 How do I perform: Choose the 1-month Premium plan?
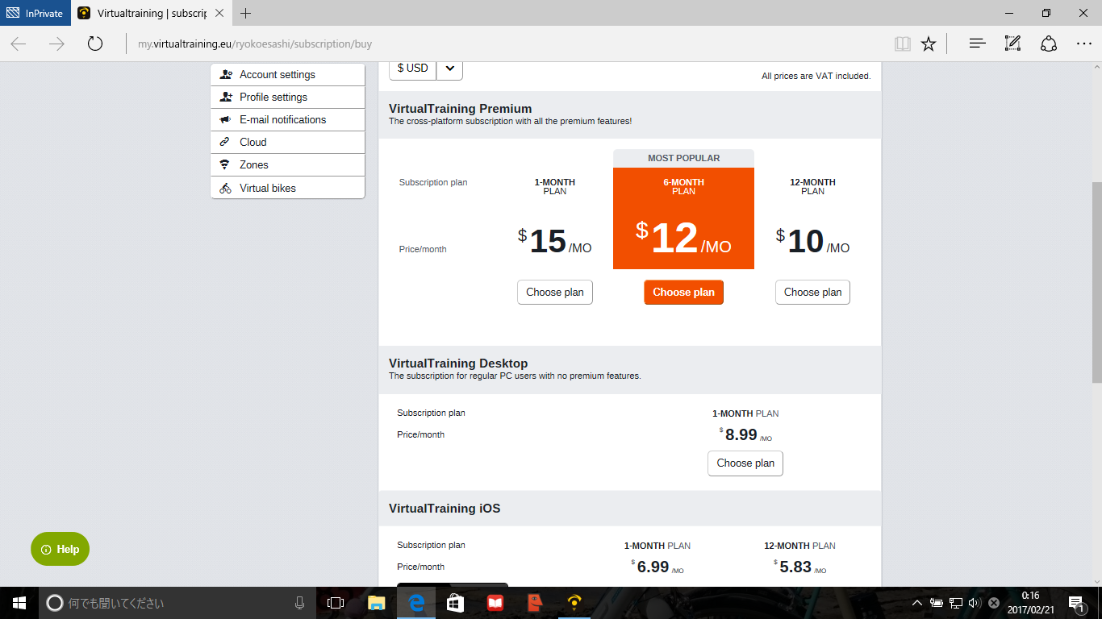pyautogui.click(x=555, y=292)
